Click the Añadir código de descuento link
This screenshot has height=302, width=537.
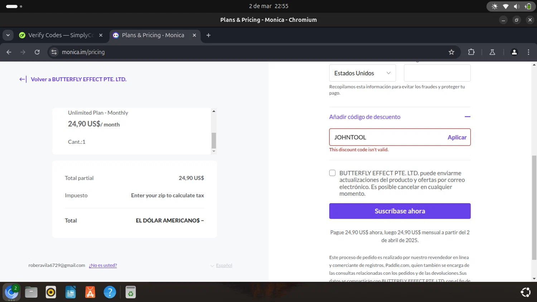pyautogui.click(x=364, y=117)
